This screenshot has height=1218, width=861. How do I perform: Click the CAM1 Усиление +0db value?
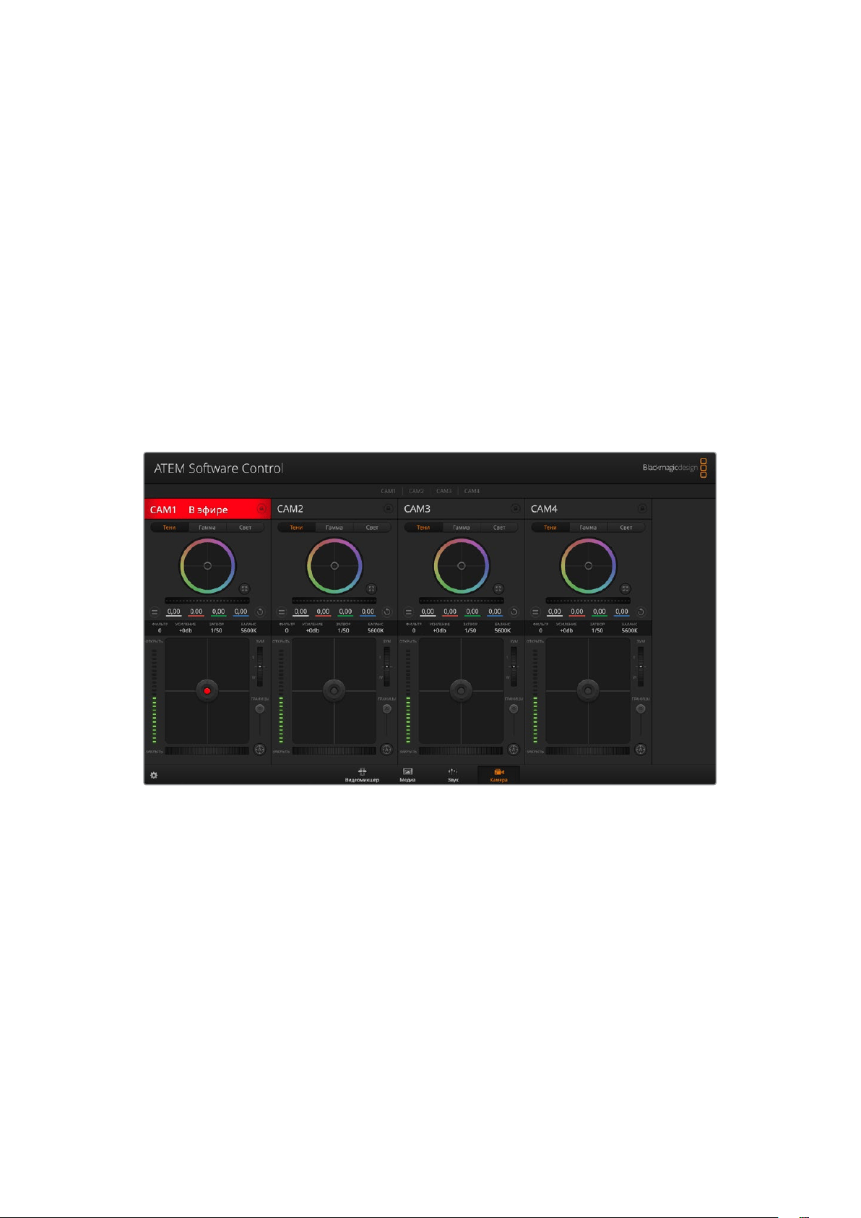point(186,630)
